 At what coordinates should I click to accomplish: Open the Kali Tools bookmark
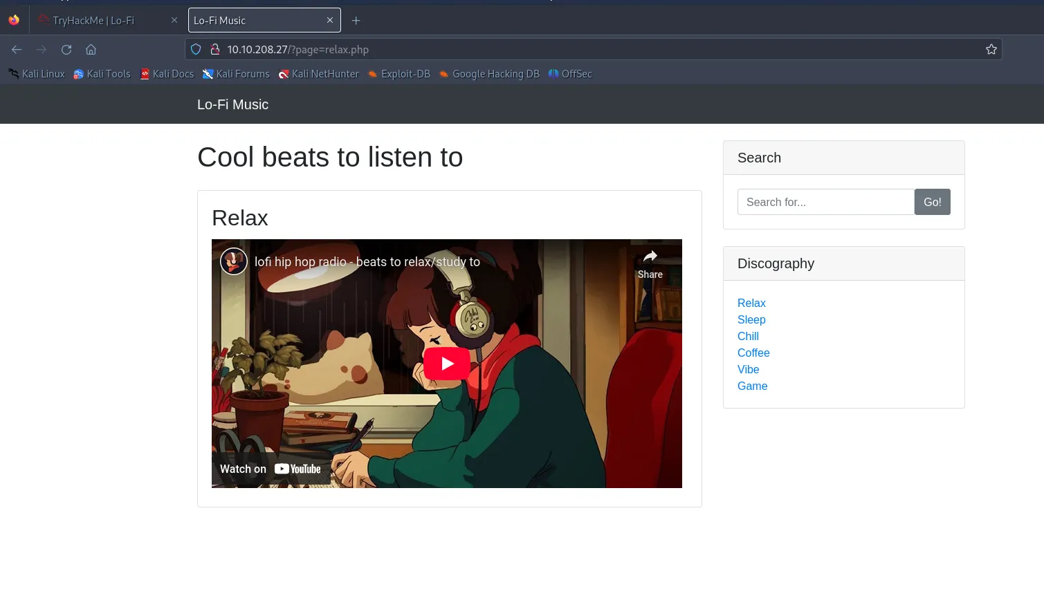102,74
